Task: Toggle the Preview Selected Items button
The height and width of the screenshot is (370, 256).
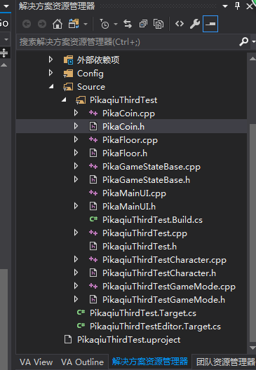Action: pyautogui.click(x=210, y=24)
